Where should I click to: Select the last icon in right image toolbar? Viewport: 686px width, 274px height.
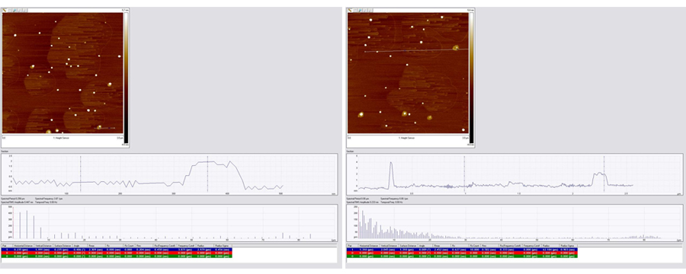tap(370, 10)
